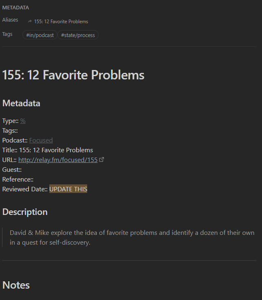Open the #in/podcast tag
This screenshot has width=262, height=300.
pyautogui.click(x=40, y=35)
